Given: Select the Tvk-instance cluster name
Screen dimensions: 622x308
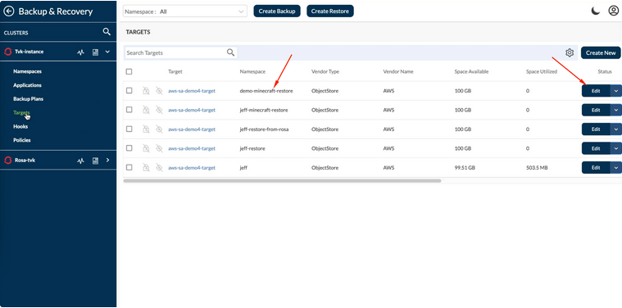Looking at the screenshot, I should tap(29, 52).
